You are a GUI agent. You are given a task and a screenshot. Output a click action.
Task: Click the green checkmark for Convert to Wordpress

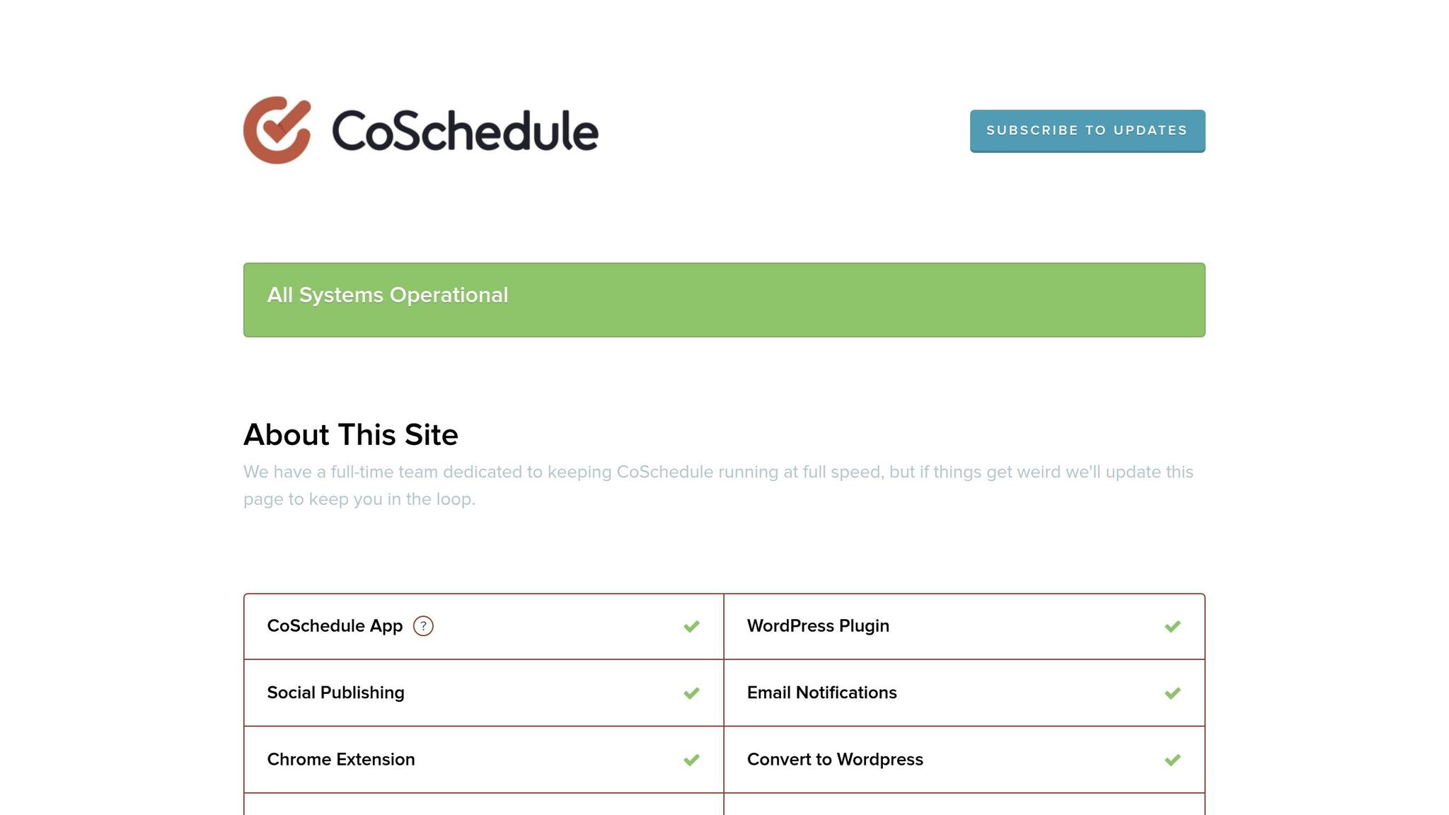coord(1173,759)
